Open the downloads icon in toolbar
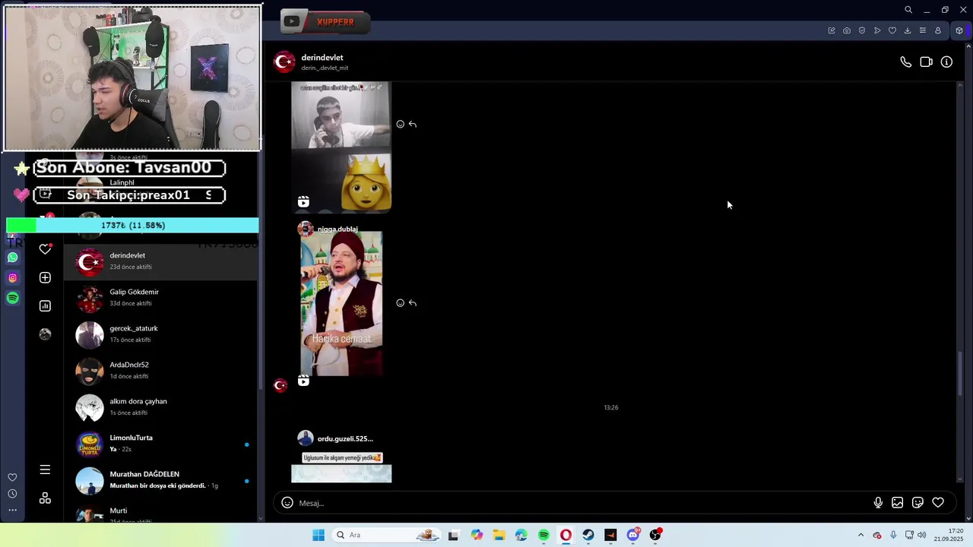This screenshot has height=547, width=973. 908,30
